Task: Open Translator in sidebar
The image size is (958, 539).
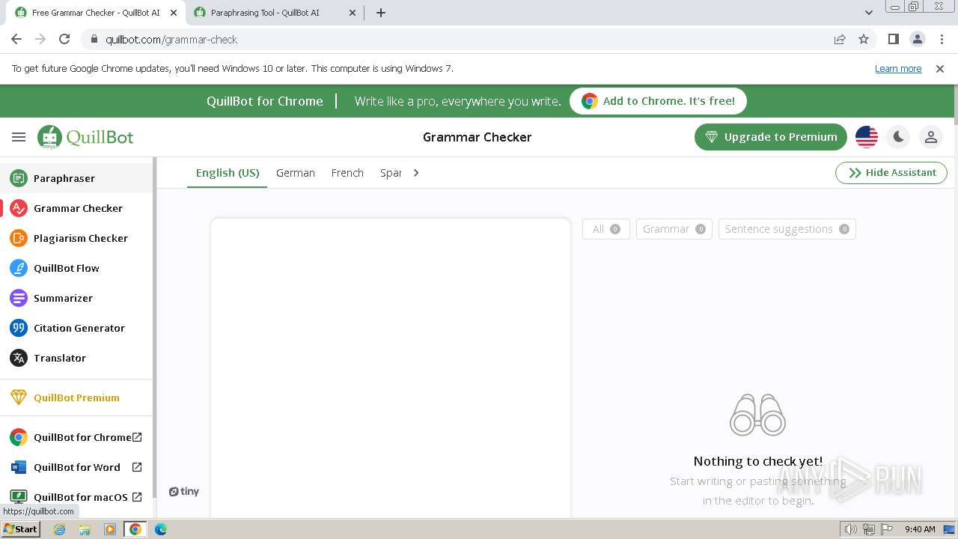Action: pos(76,358)
